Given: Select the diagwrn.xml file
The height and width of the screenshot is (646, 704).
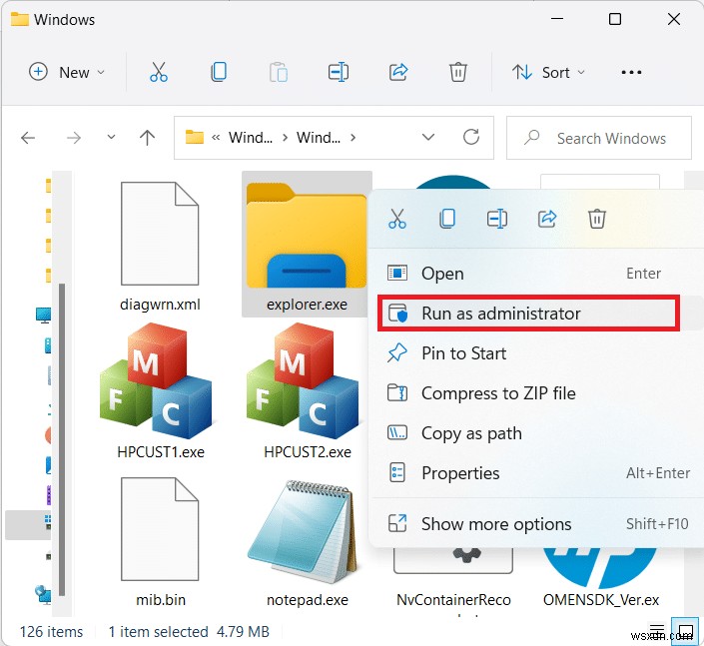Looking at the screenshot, I should point(161,245).
